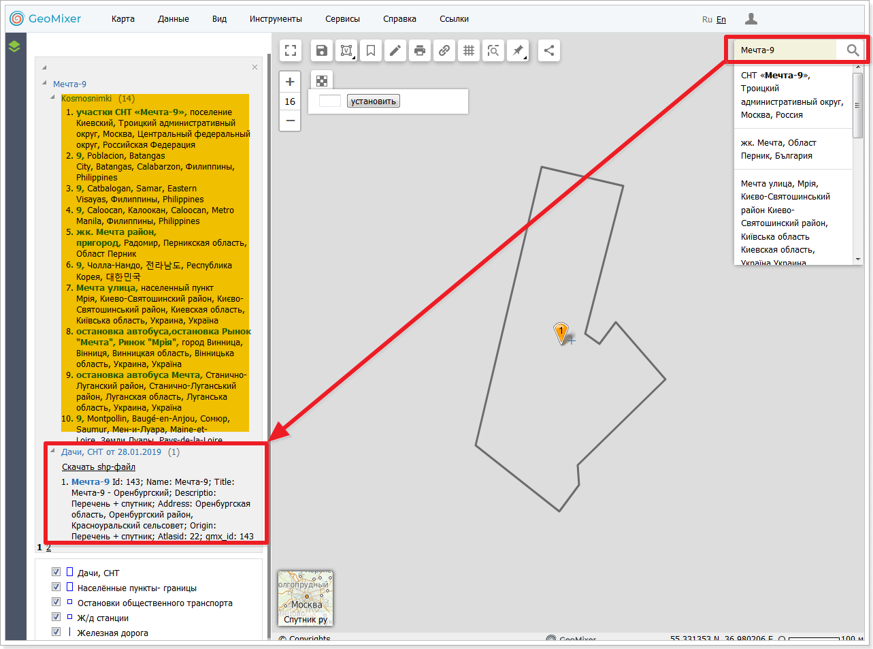This screenshot has width=873, height=649.
Task: Open result жк. Мечта район, пригород
Action: [x=116, y=238]
